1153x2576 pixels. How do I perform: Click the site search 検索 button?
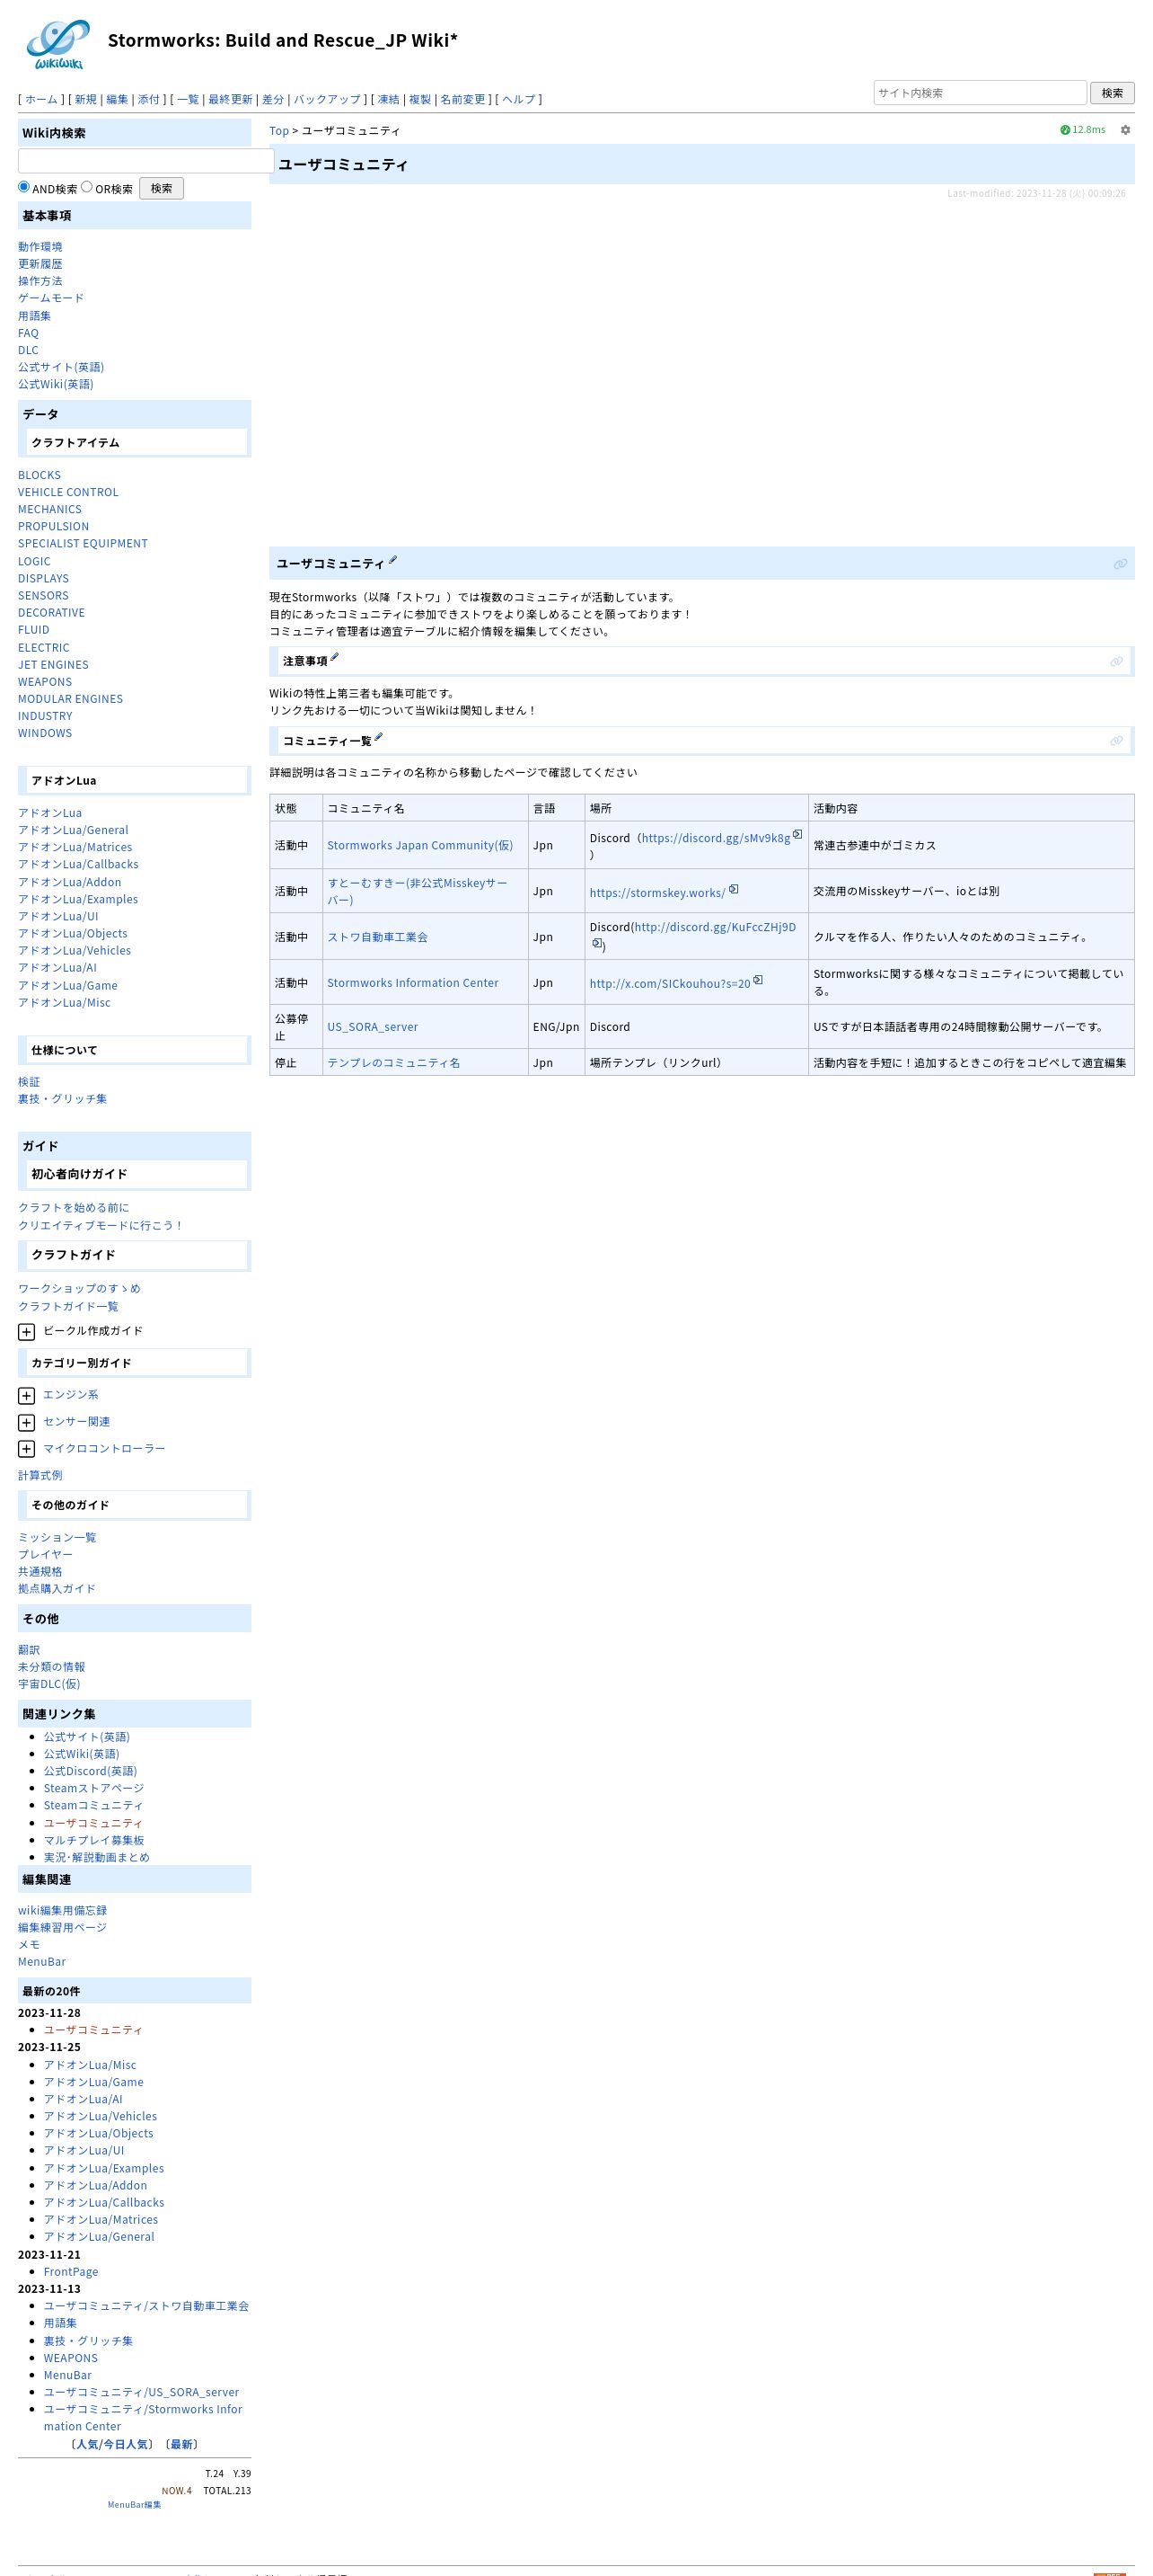coord(1112,93)
